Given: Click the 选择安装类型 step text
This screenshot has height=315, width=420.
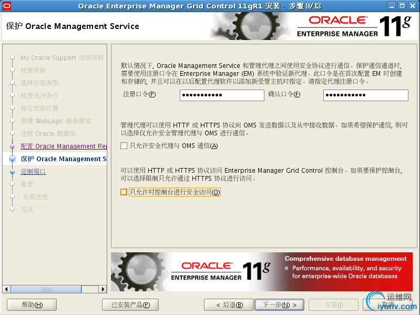Looking at the screenshot, I should (x=39, y=83).
